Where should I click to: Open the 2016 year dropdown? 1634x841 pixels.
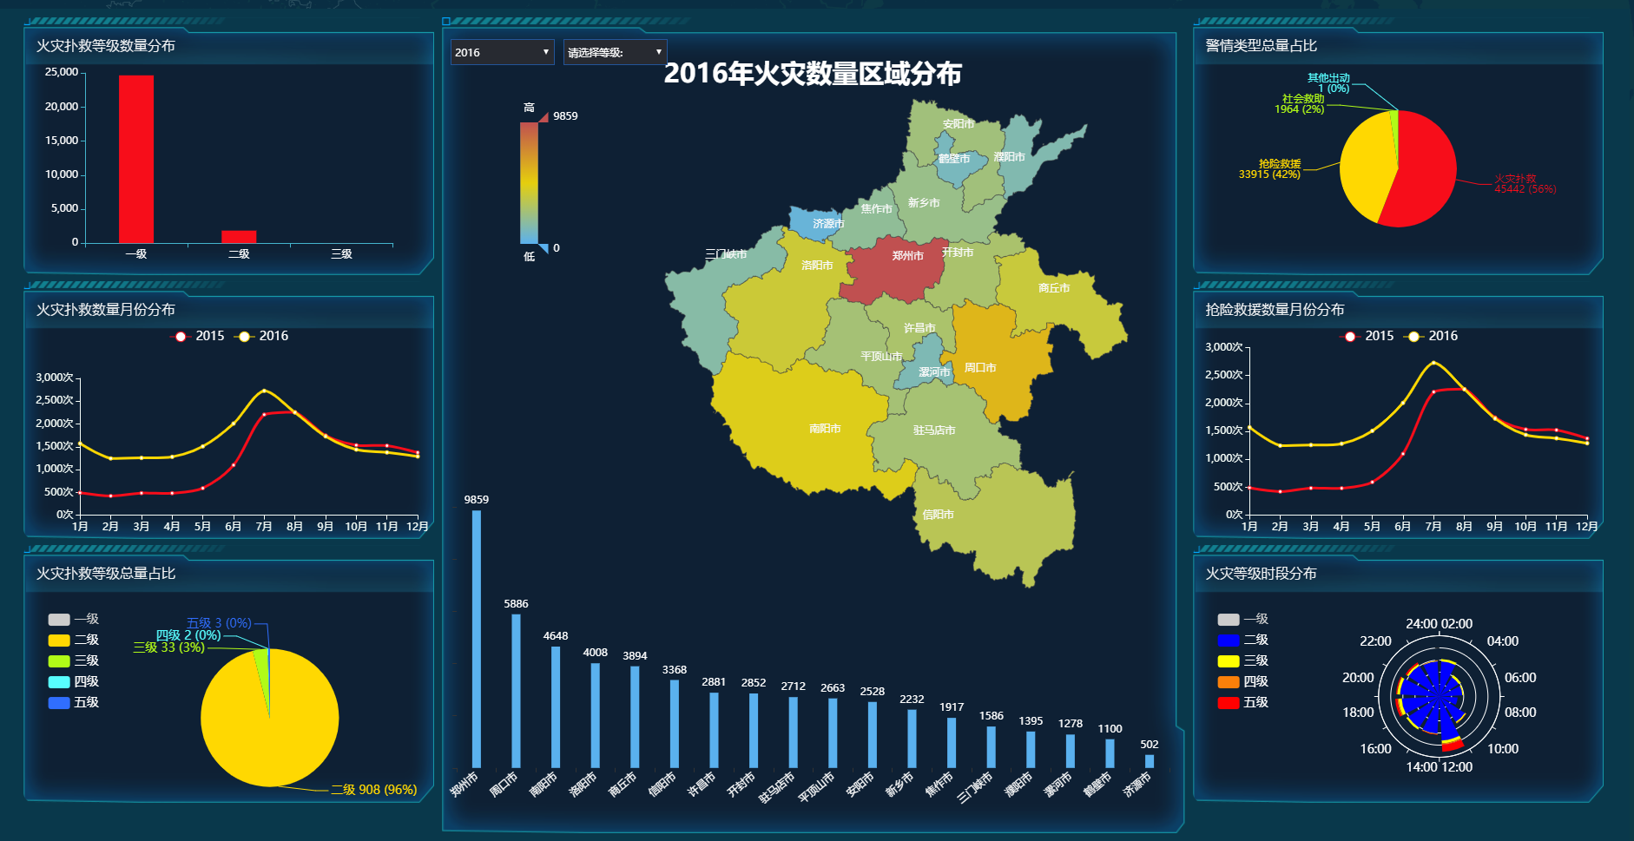click(502, 52)
